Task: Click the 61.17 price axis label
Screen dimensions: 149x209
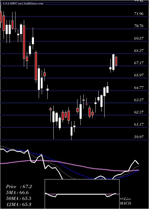Action: pos(139,125)
